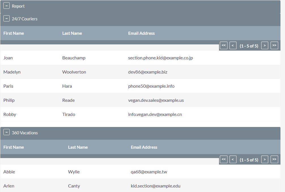
Task: Go to next page in 360 Vacations
Action: [x=265, y=159]
